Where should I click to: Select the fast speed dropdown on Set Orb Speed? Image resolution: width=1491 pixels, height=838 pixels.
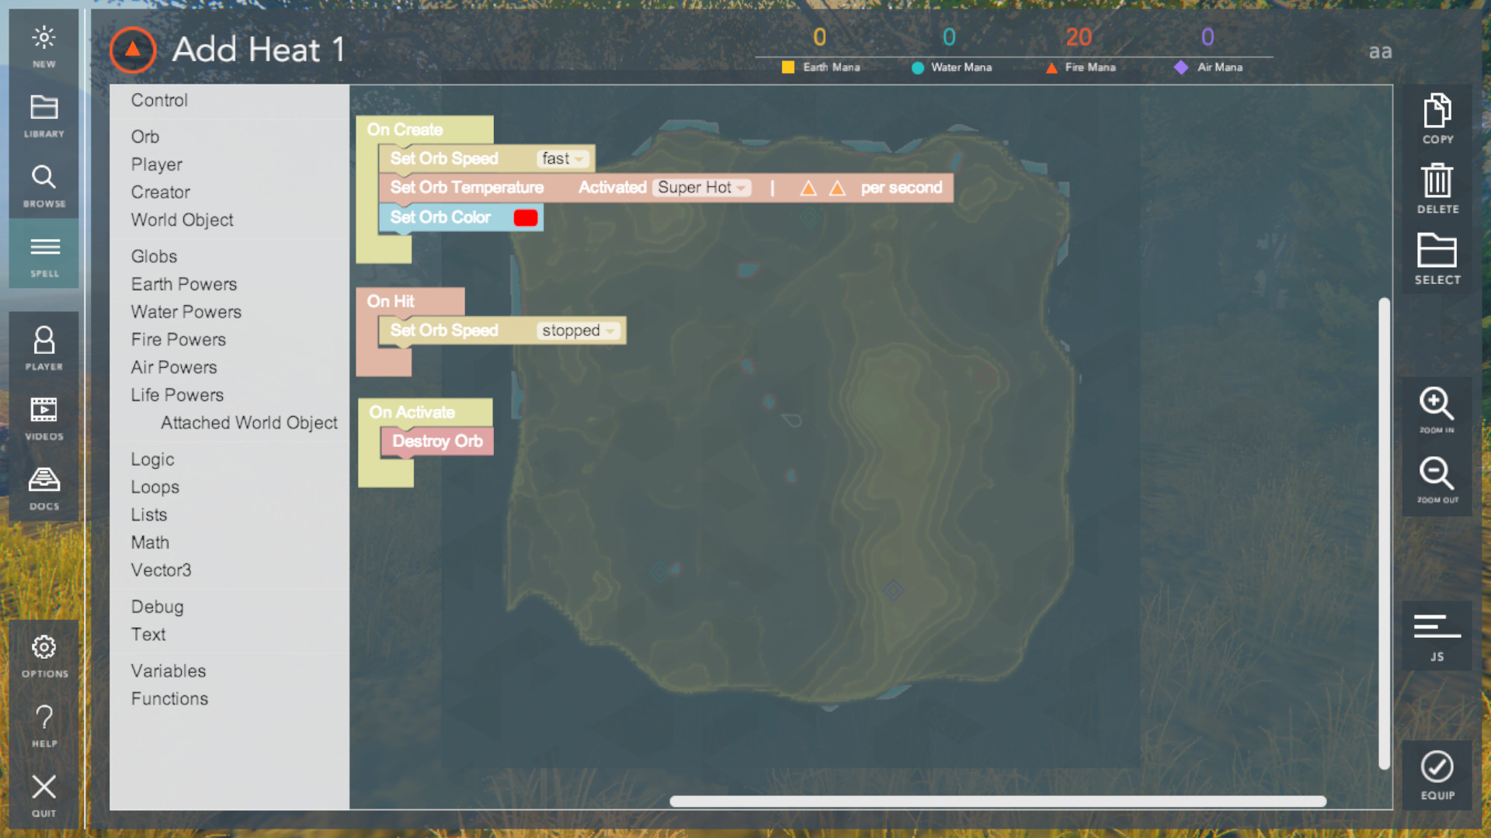[x=561, y=158]
